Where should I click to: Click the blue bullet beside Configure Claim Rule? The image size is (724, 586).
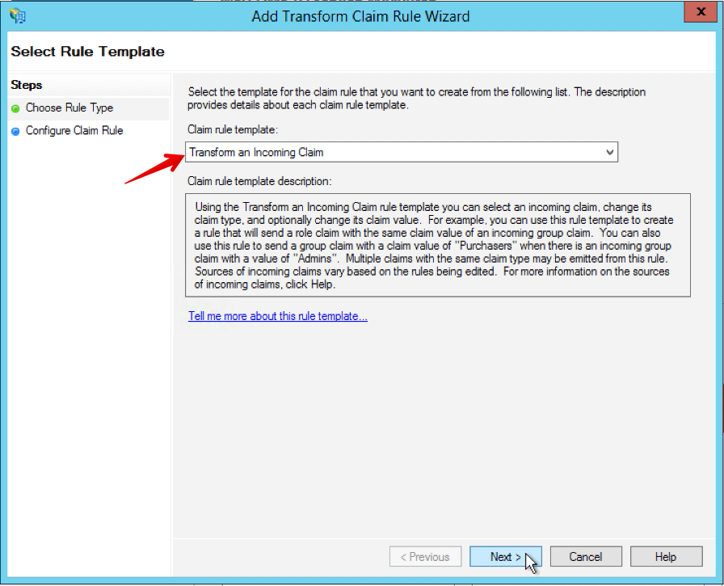point(16,131)
